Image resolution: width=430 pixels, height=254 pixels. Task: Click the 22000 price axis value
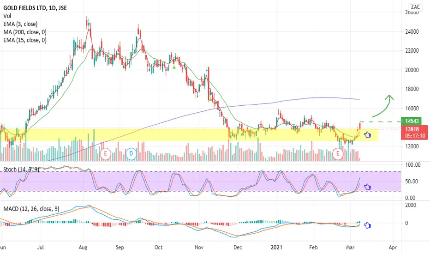[412, 51]
